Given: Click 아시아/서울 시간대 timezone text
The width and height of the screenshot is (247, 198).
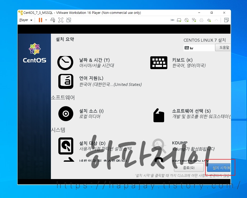Looking at the screenshot, I should coord(97,65).
